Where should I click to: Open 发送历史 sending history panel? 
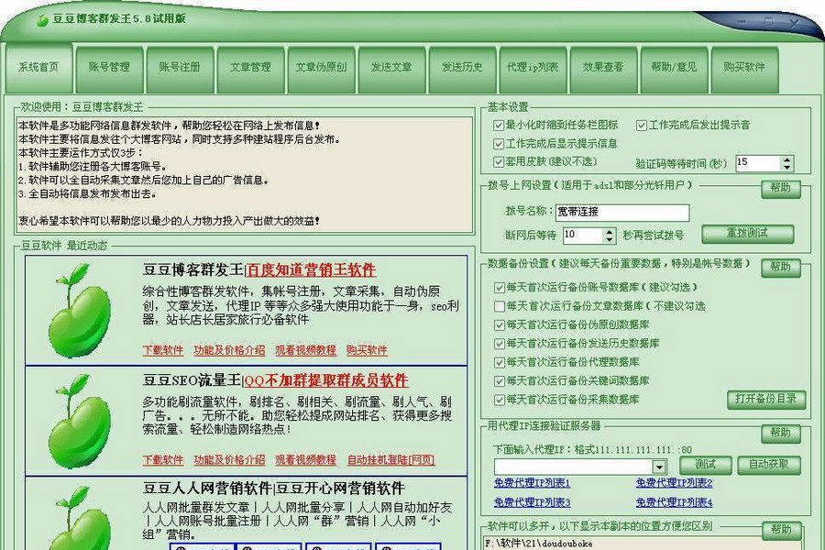click(x=462, y=67)
